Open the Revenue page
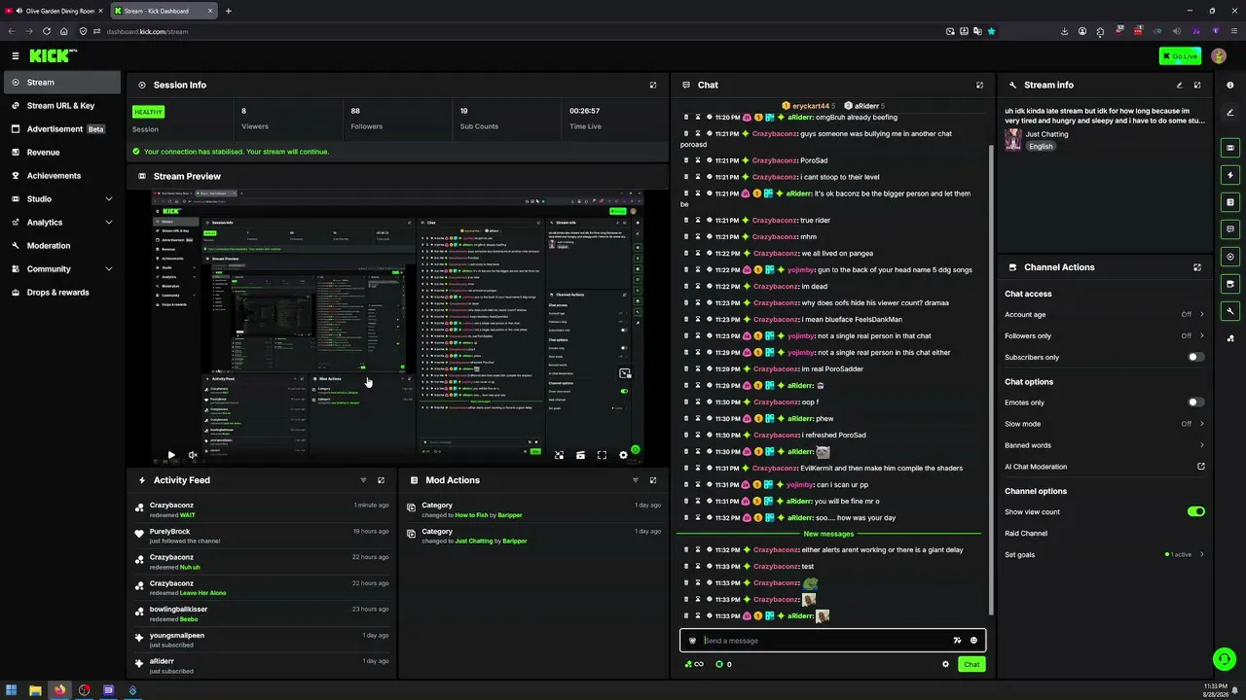 [61, 153]
